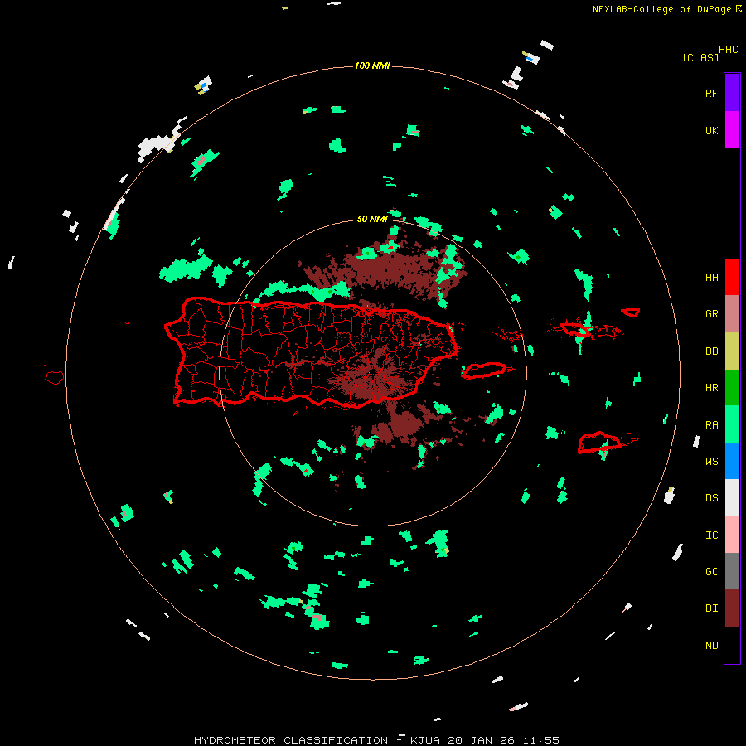Click the ND legend label

tap(711, 646)
